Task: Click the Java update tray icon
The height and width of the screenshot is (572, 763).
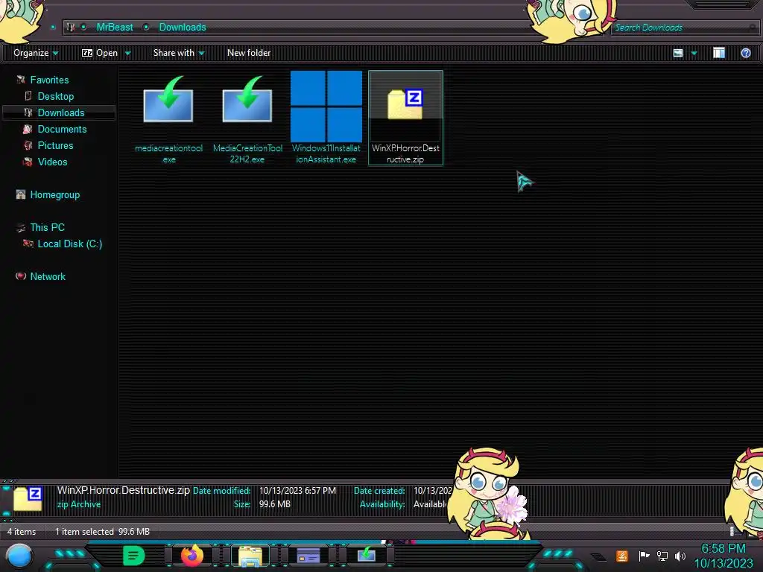Action: pyautogui.click(x=622, y=556)
